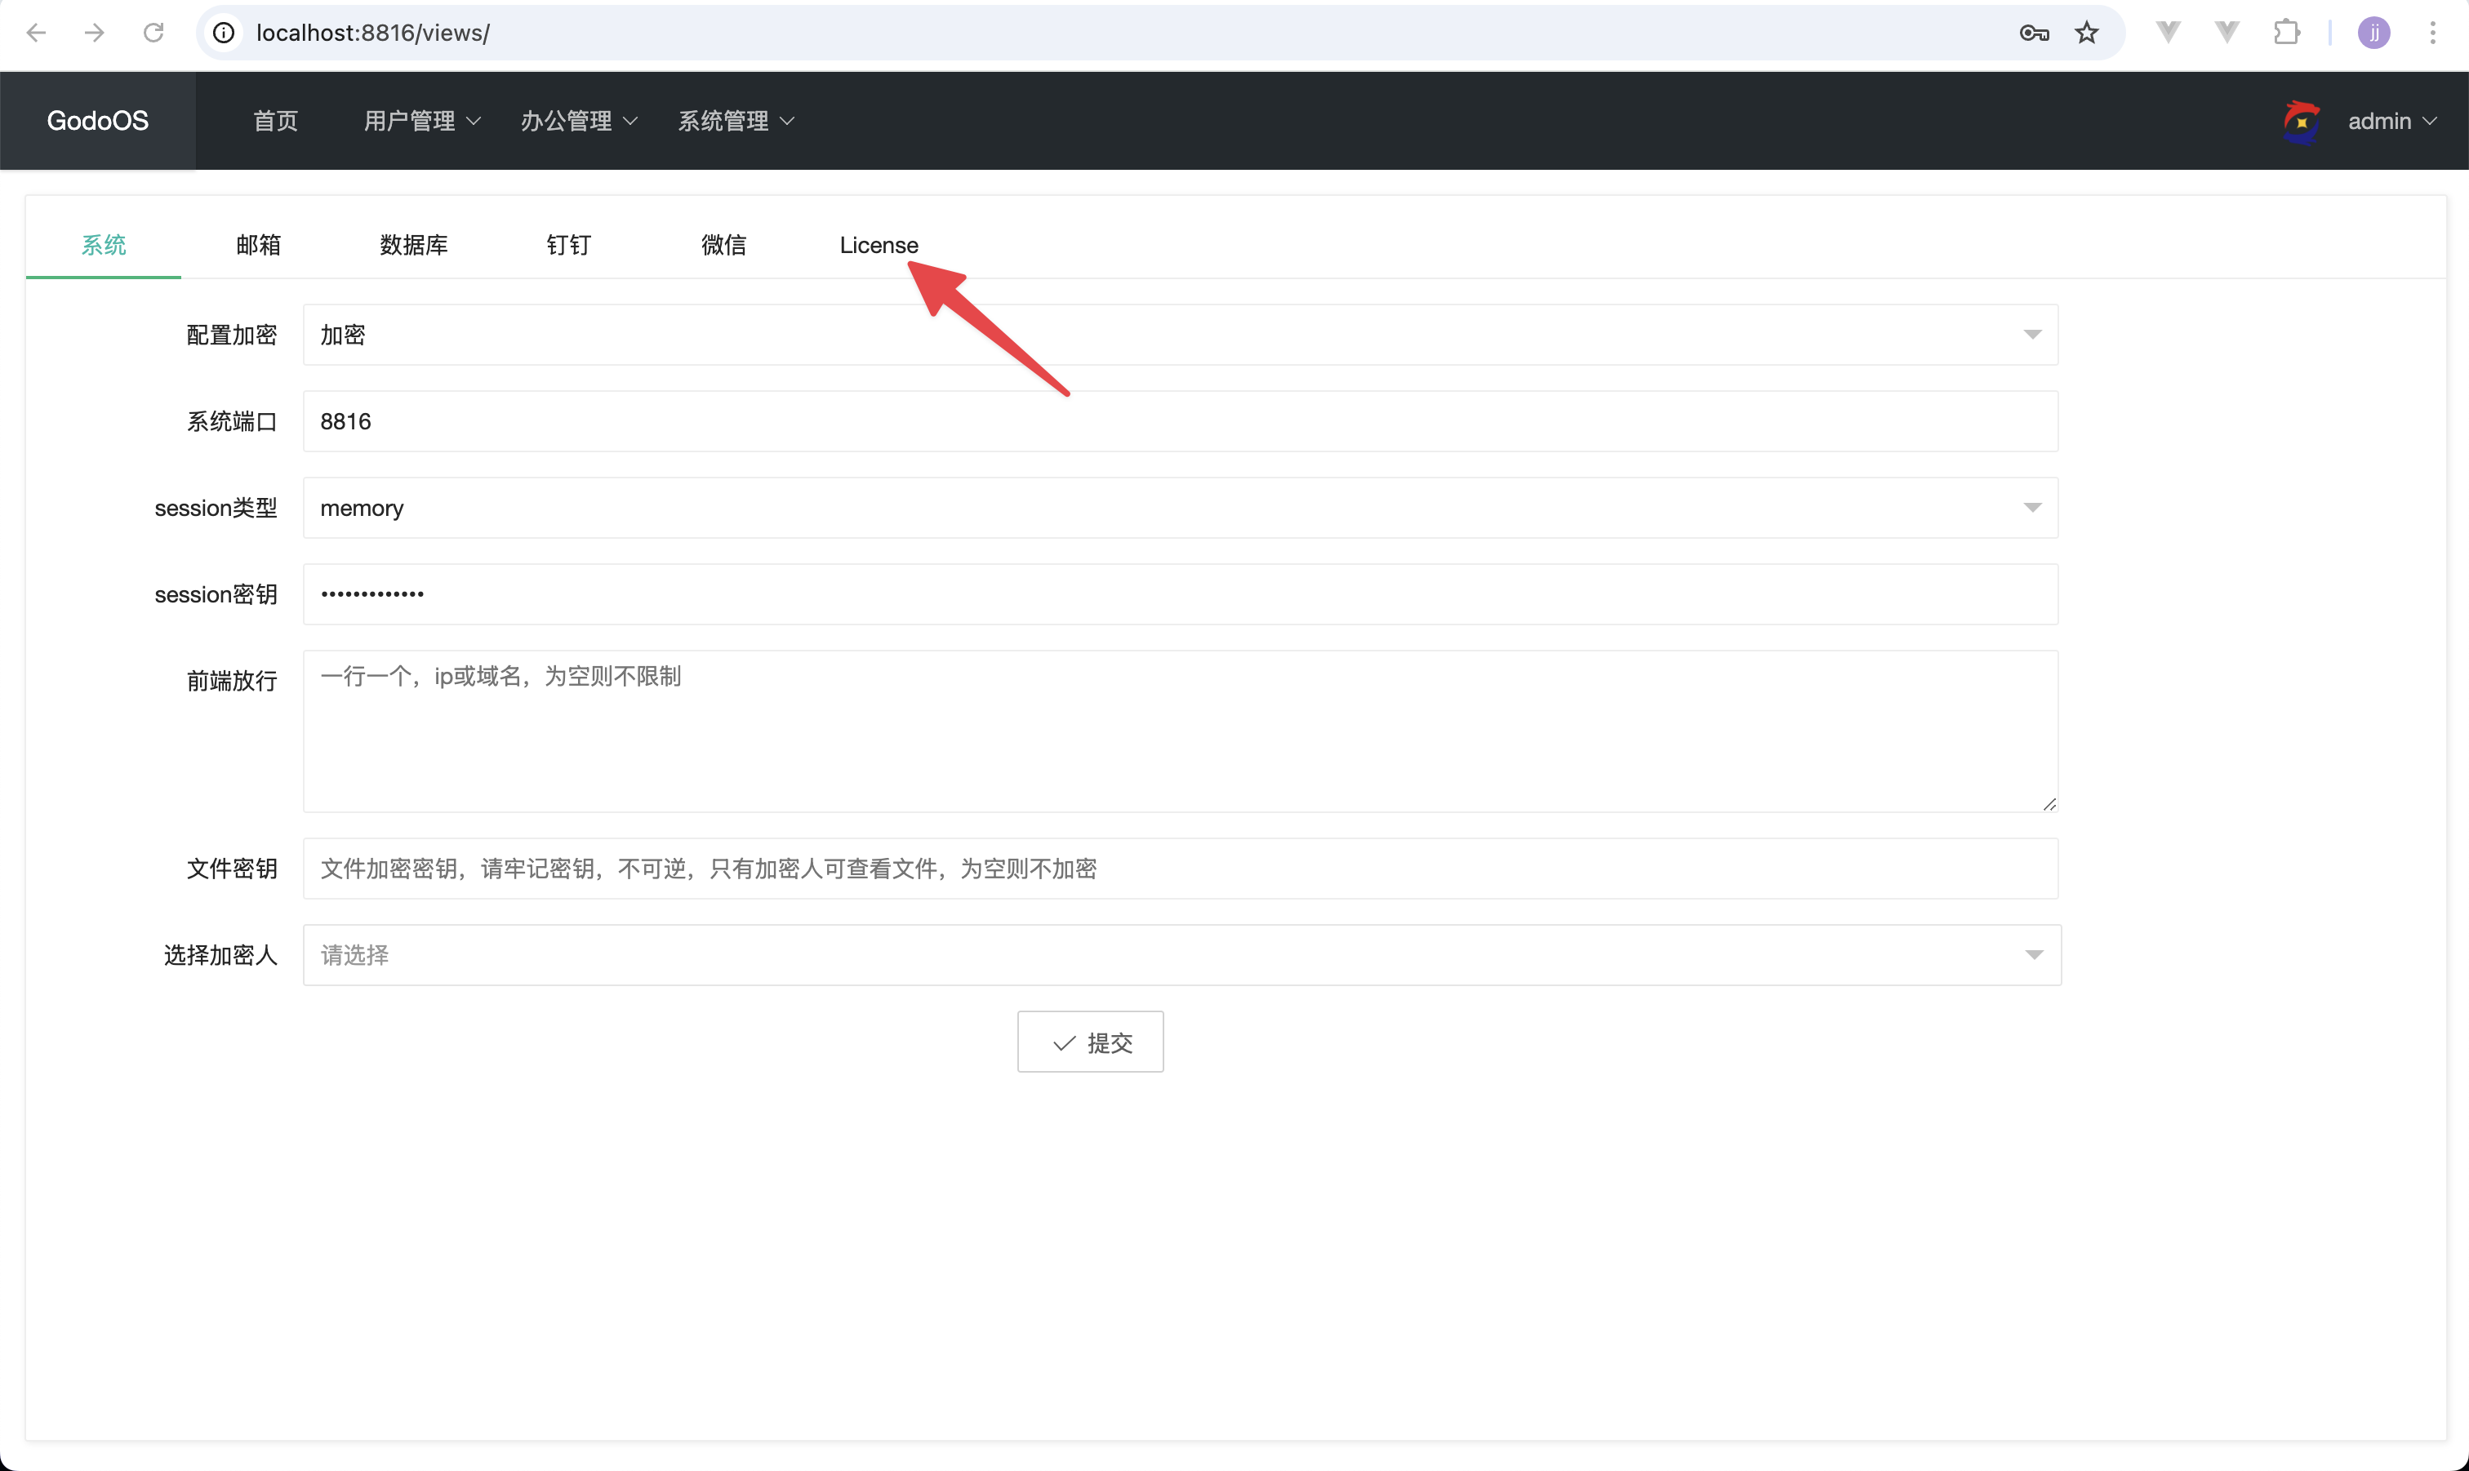Go back using the browser back arrow

point(37,33)
